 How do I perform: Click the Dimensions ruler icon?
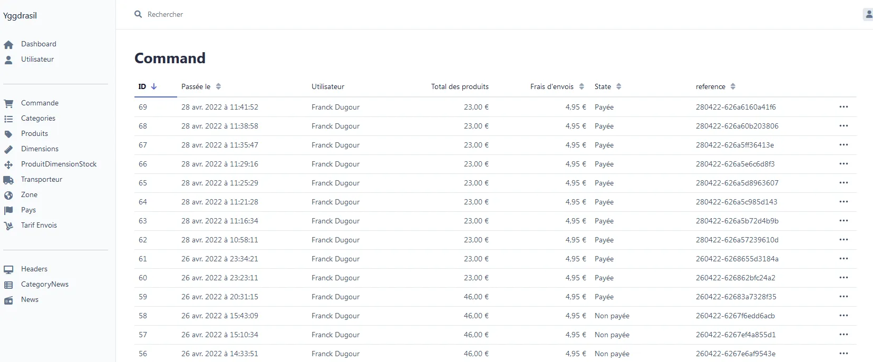coord(8,149)
